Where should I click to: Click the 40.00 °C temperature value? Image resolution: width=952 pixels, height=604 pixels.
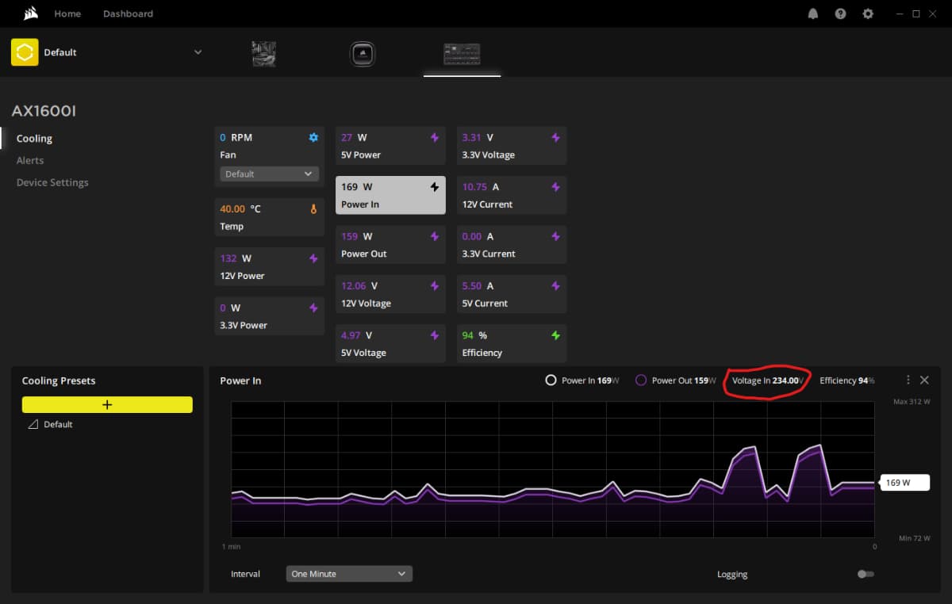click(x=240, y=208)
